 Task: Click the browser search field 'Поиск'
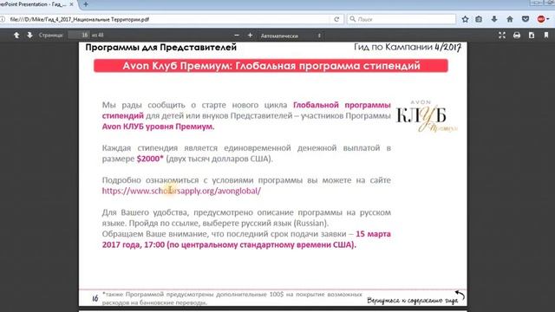pyautogui.click(x=402, y=19)
